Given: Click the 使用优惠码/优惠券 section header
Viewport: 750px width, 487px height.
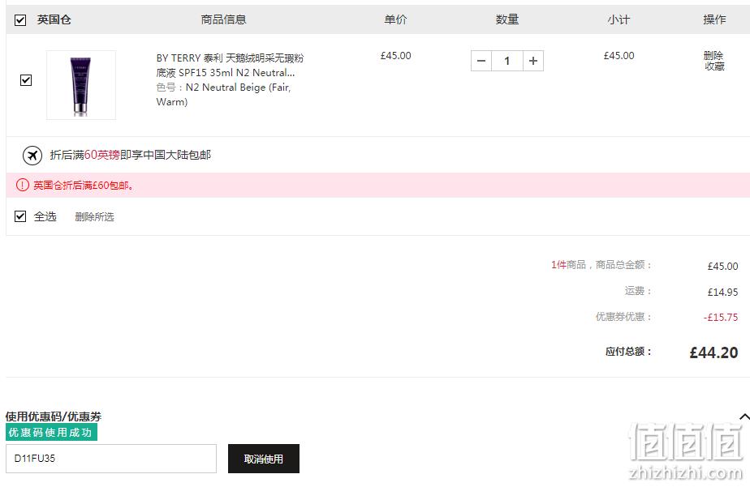Looking at the screenshot, I should coord(54,417).
